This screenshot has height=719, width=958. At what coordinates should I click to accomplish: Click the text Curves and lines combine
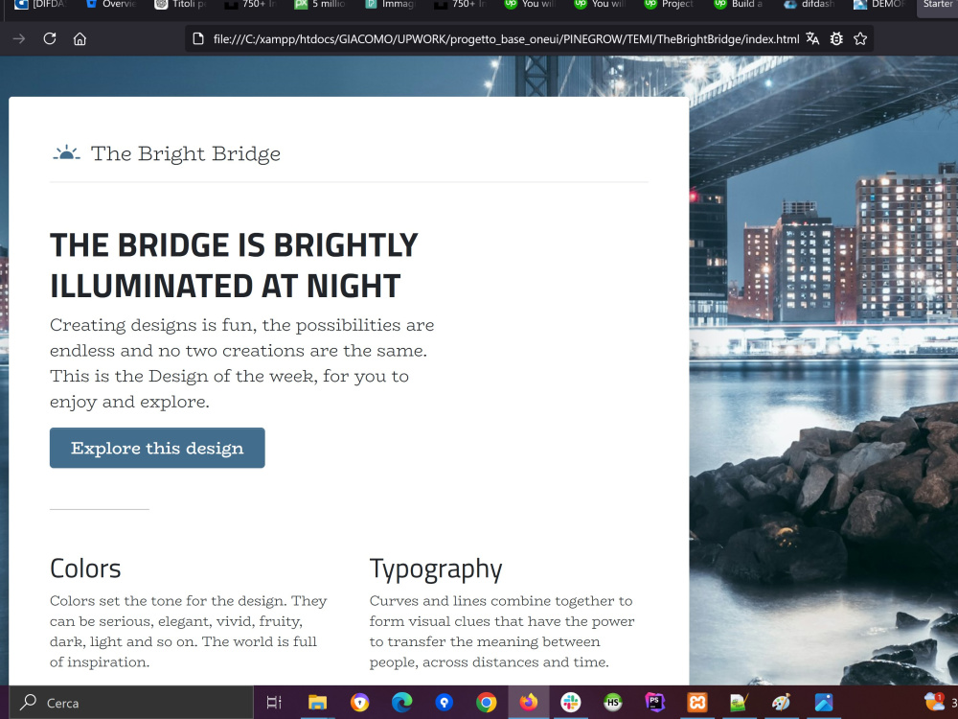tap(502, 631)
